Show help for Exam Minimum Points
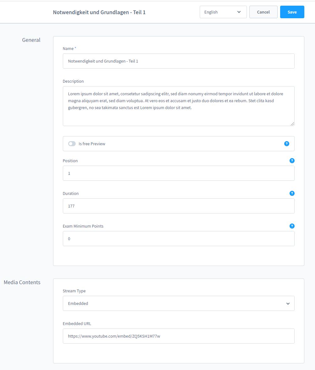The height and width of the screenshot is (370, 315). pos(292,226)
